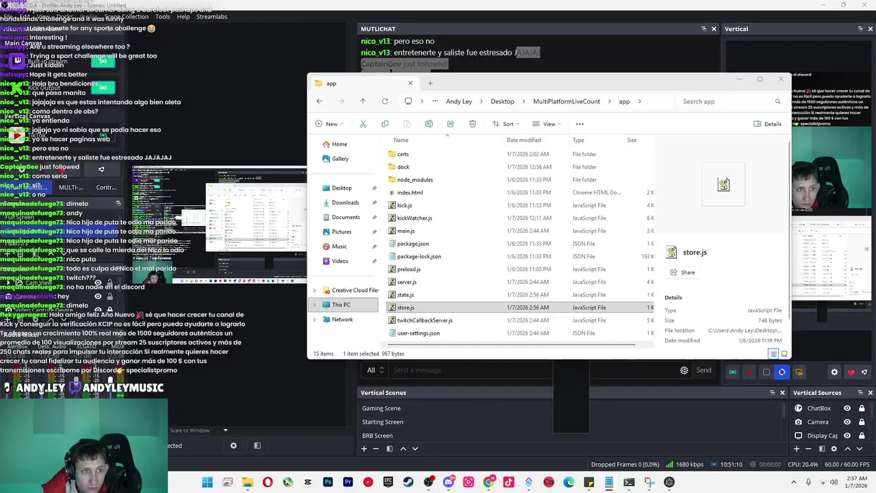Toggle the Display Capture source lock
This screenshot has height=493, width=876.
(x=862, y=435)
